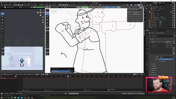Toggle the Masks checkbox in layer panel
The height and width of the screenshot is (99, 176).
click(152, 64)
